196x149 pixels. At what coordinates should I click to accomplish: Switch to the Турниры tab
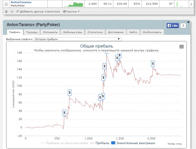[x=32, y=32]
